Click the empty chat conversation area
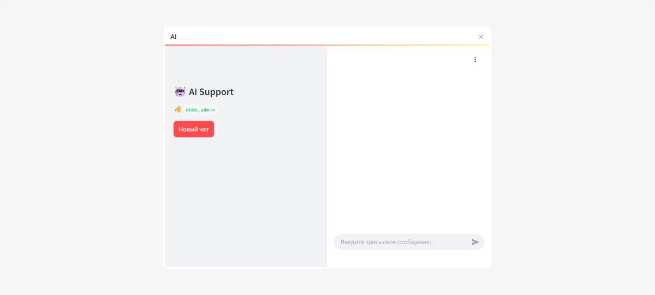The image size is (655, 295). pyautogui.click(x=408, y=147)
